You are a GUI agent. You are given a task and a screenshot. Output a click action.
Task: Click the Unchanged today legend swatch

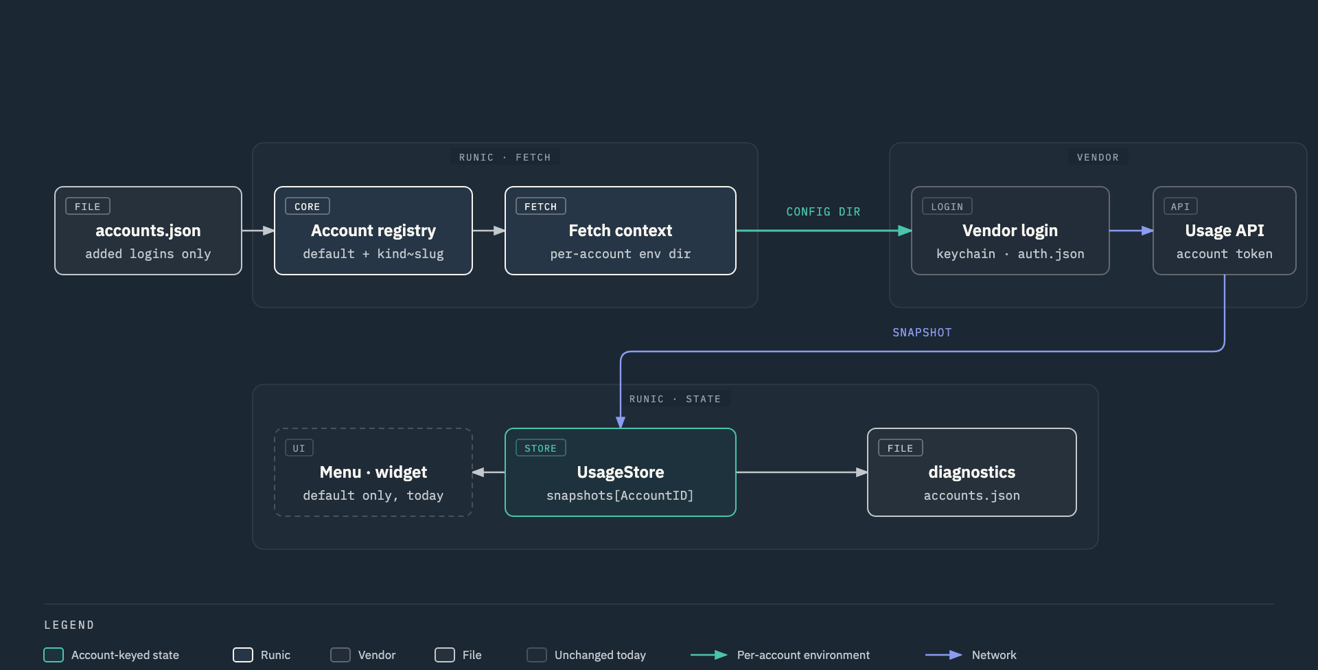coord(537,655)
